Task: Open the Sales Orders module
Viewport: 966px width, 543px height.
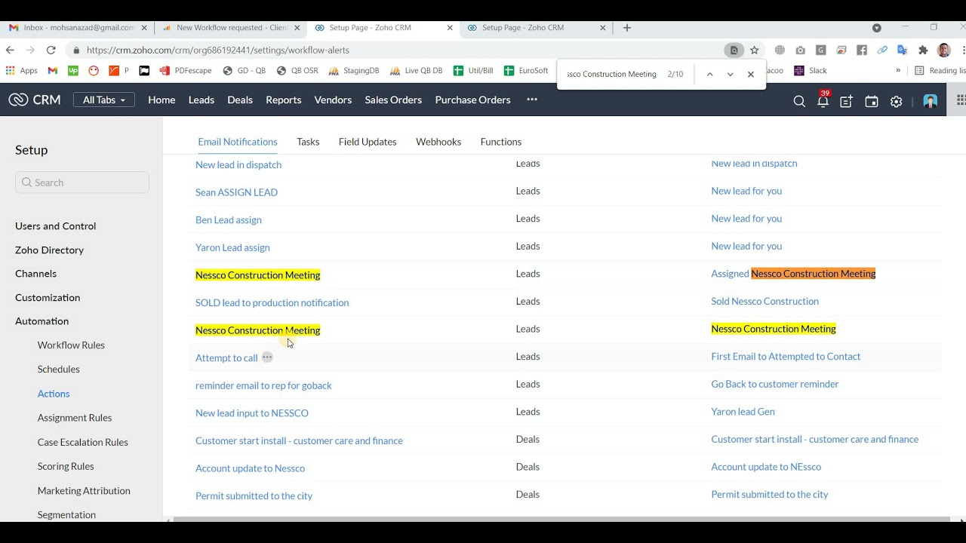Action: [393, 100]
